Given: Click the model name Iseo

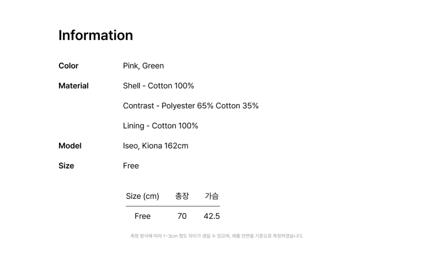Looking at the screenshot, I should tap(131, 146).
